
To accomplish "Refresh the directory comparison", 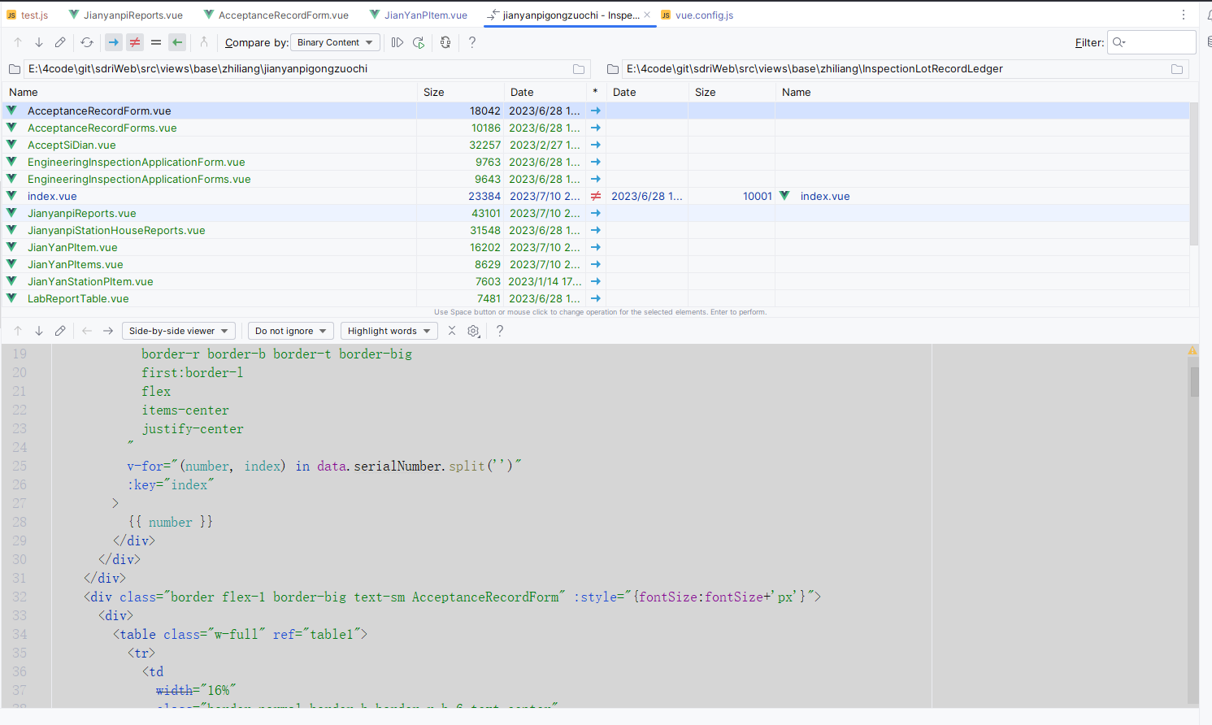I will click(x=87, y=42).
